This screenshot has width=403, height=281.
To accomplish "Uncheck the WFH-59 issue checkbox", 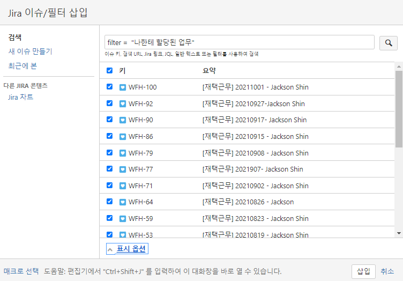I will tap(109, 218).
